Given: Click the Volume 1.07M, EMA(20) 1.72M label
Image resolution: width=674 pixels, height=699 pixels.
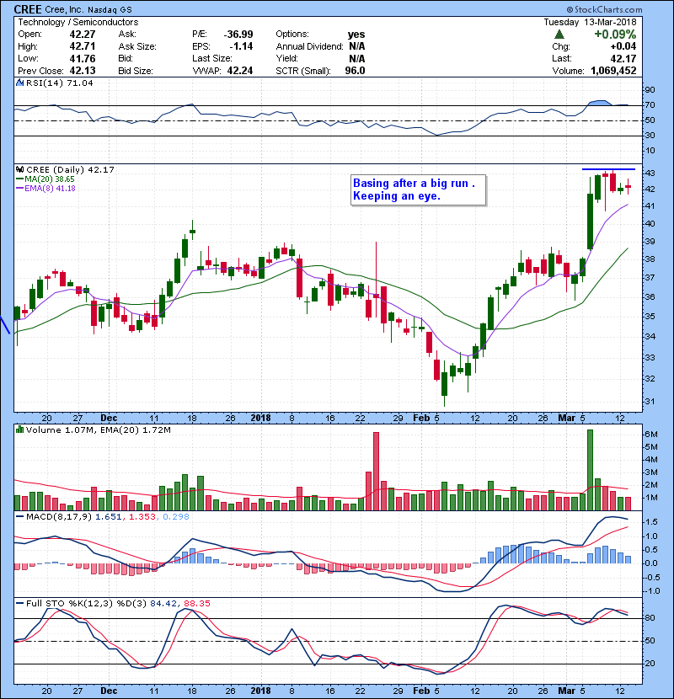Looking at the screenshot, I should 98,430.
